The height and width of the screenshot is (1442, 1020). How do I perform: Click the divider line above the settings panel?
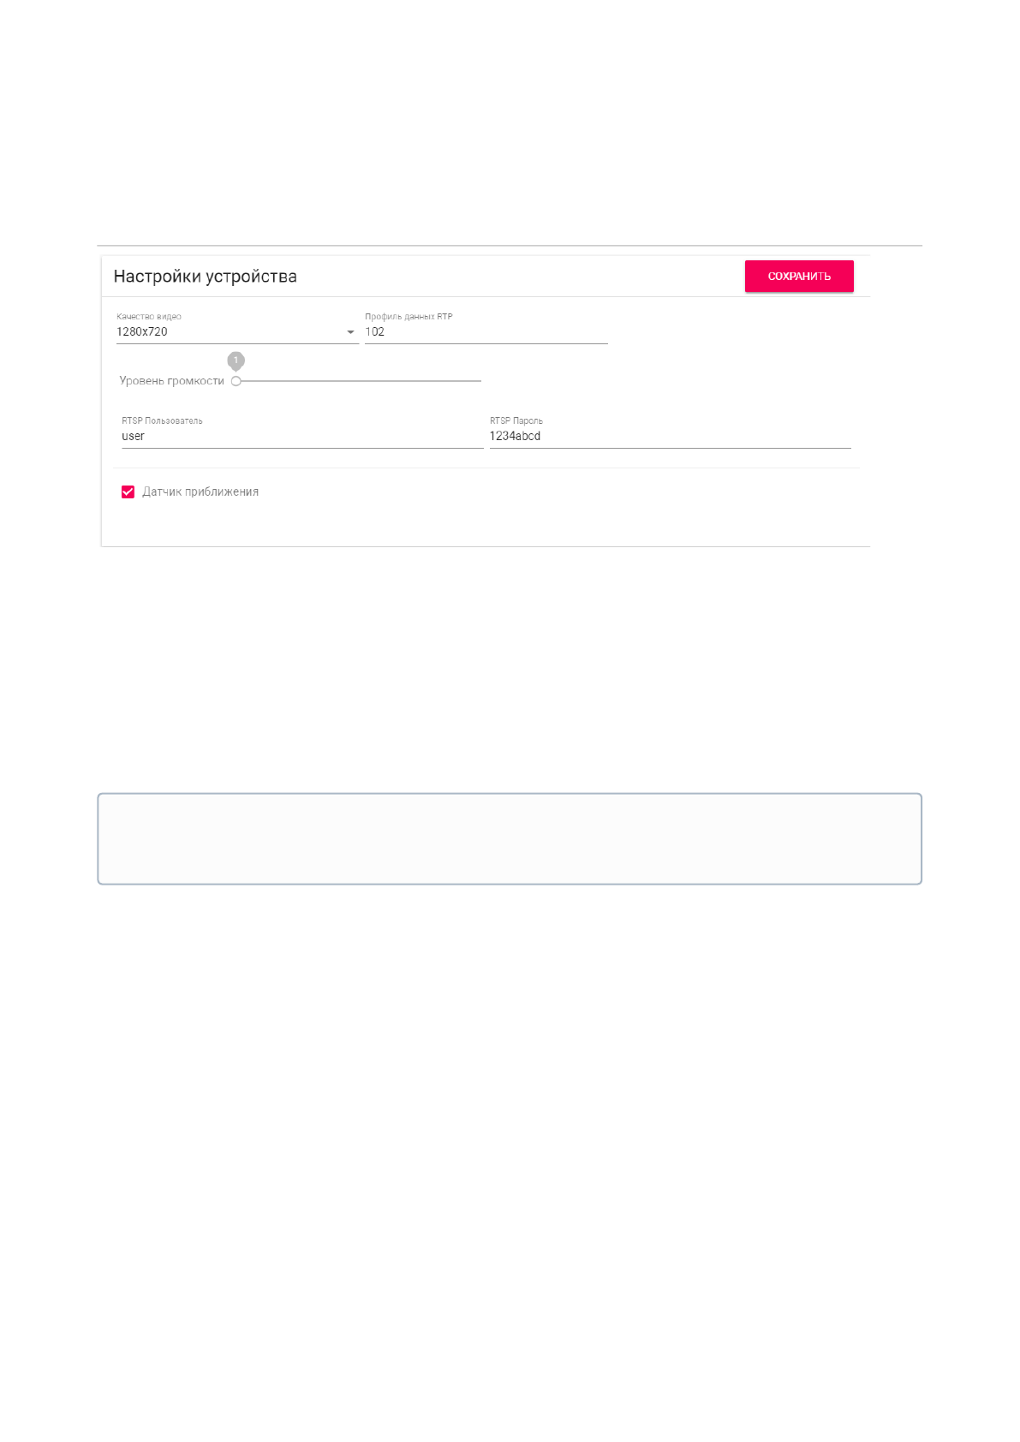tap(510, 246)
